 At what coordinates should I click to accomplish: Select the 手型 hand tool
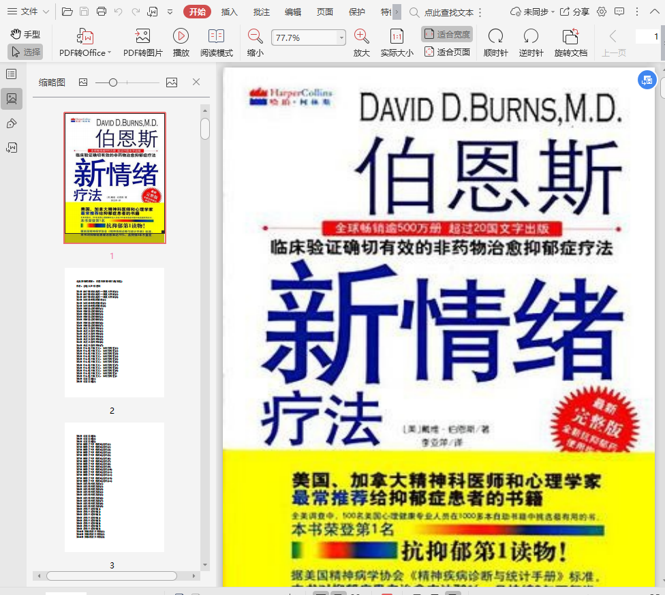tap(25, 34)
